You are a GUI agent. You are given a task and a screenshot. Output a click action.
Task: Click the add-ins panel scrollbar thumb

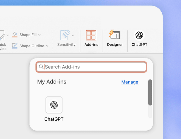(x=150, y=92)
